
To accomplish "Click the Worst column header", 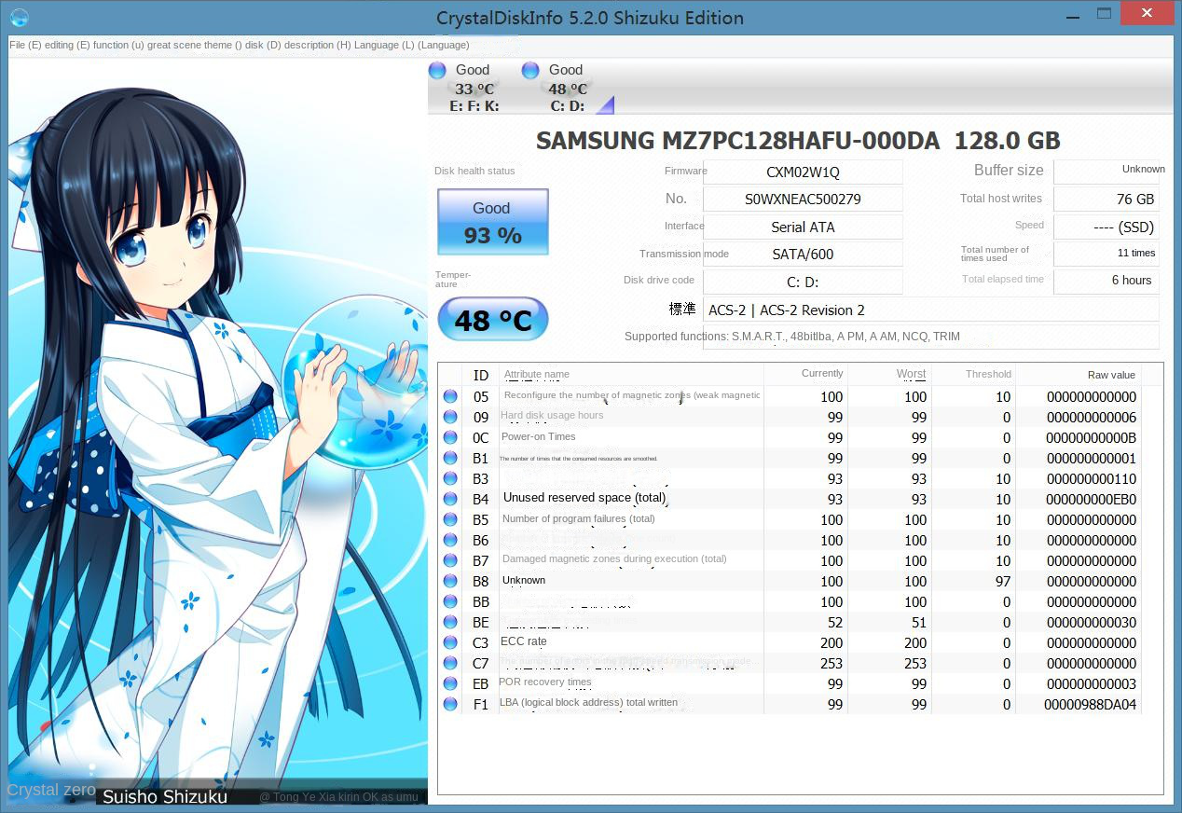I will [889, 374].
